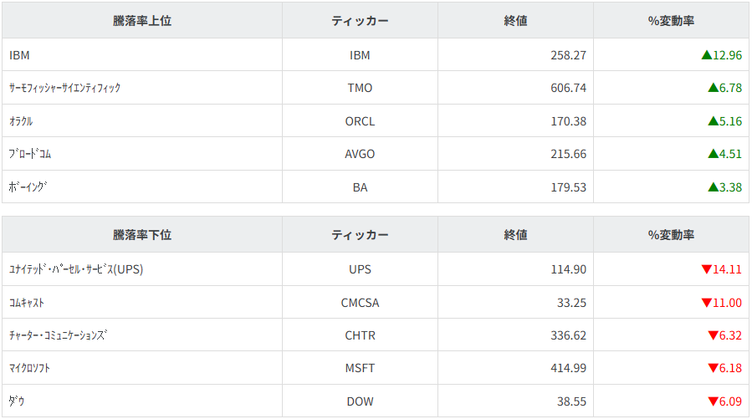Select the CMCSA ticker cell
This screenshot has width=752, height=419.
pyautogui.click(x=360, y=303)
